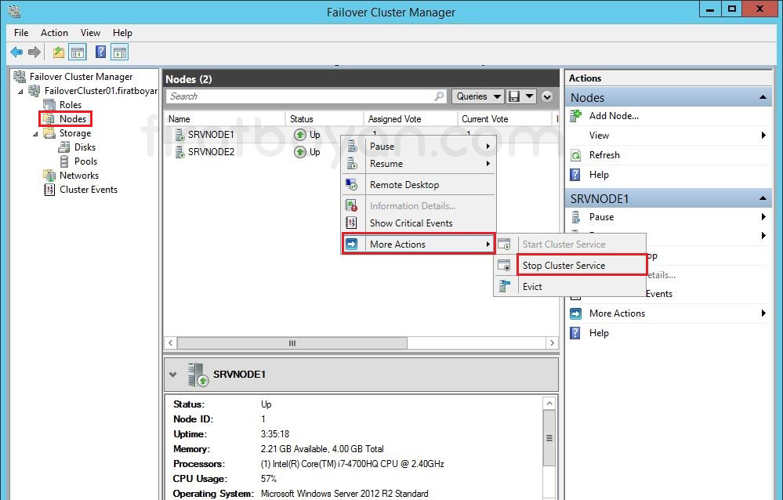
Task: Click the Help icon under Nodes actions
Action: pos(575,174)
